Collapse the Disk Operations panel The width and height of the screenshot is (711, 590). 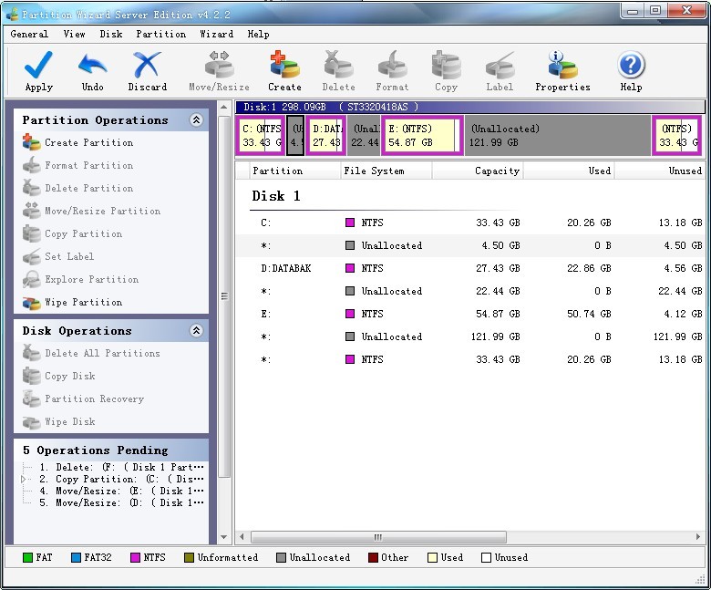click(196, 331)
